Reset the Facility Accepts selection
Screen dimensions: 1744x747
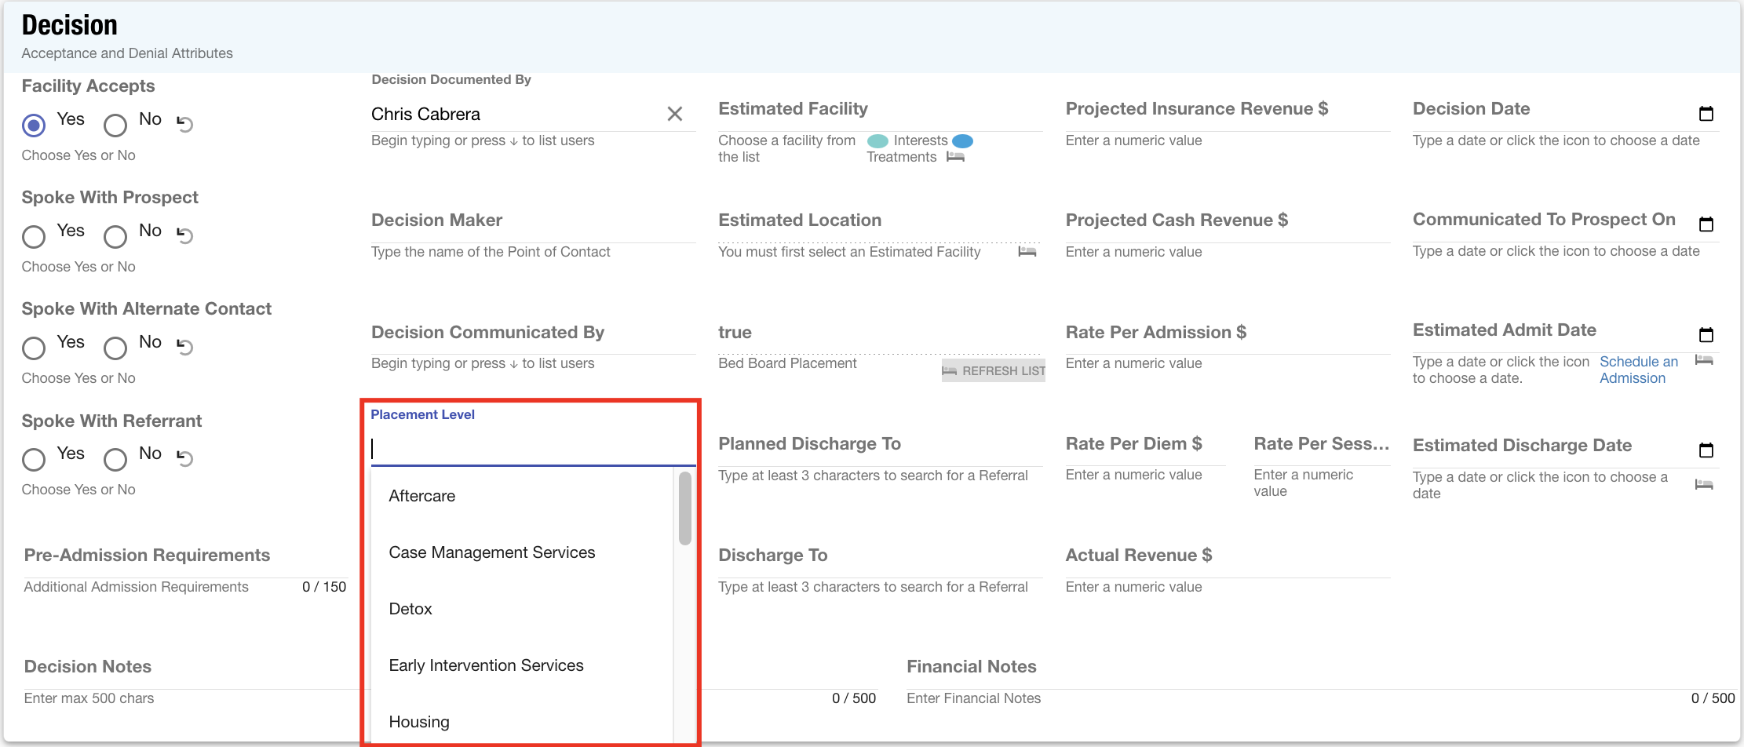click(x=185, y=124)
